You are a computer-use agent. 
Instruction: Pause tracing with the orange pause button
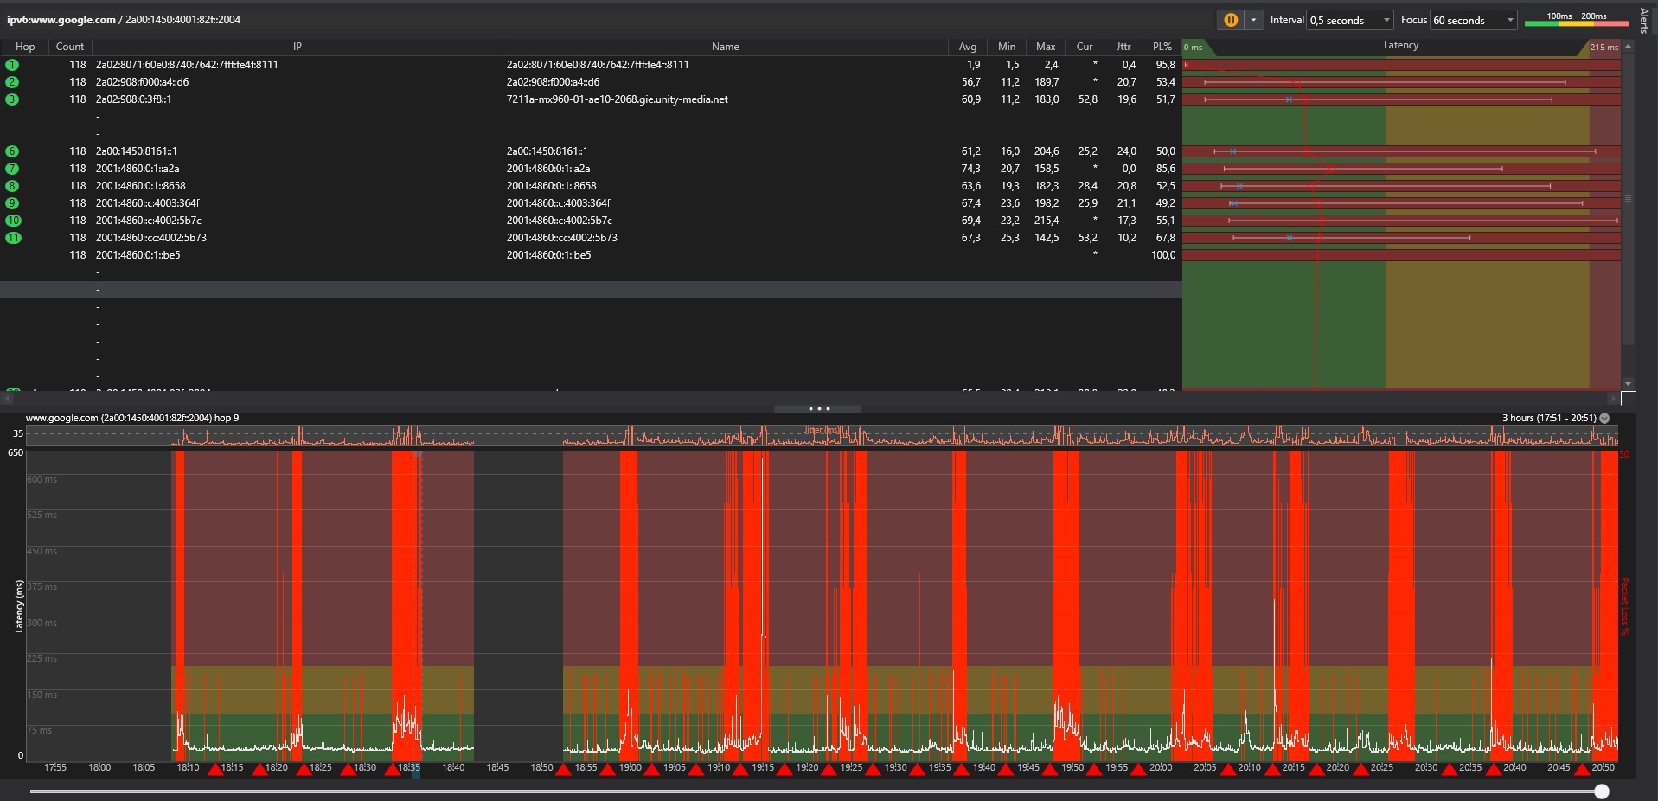[1230, 20]
